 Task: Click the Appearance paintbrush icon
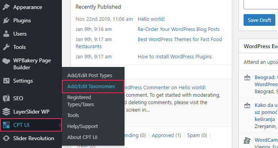pyautogui.click(x=6, y=7)
